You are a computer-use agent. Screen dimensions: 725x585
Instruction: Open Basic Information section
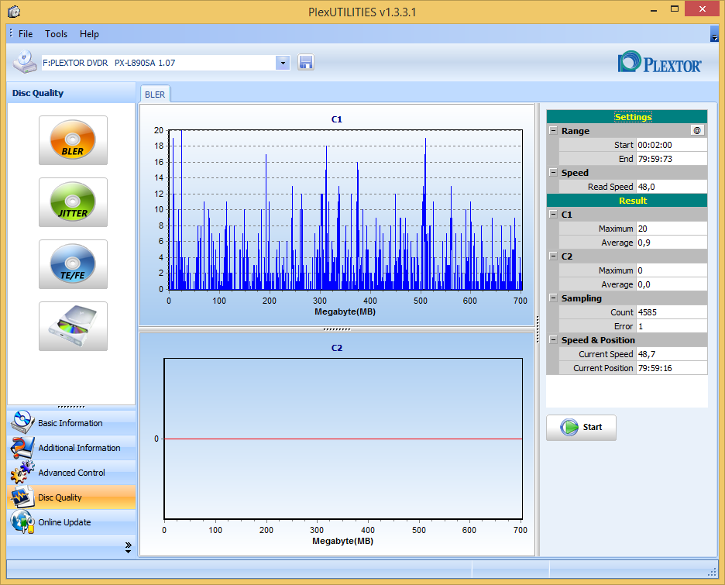pos(72,423)
